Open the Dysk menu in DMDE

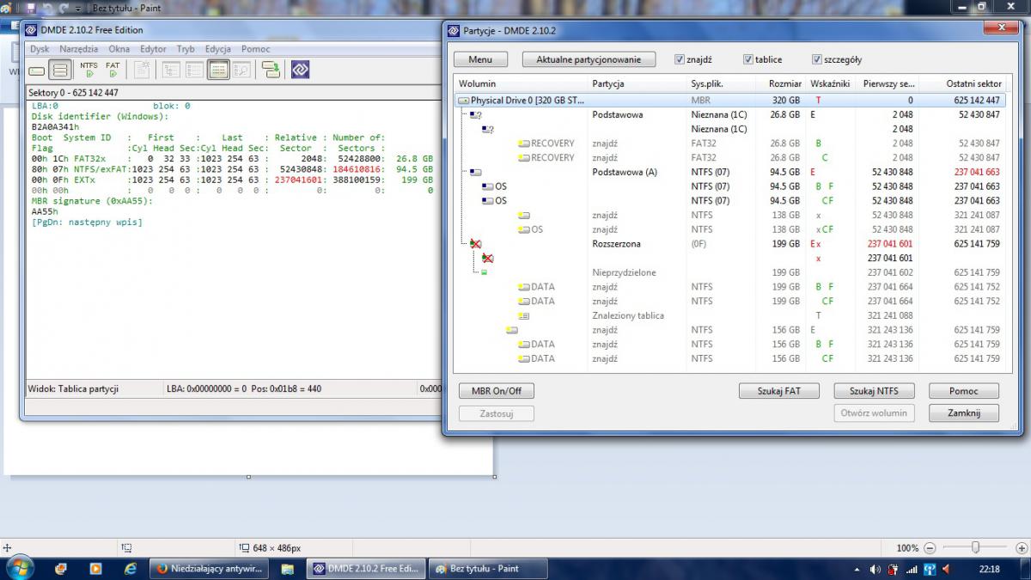pyautogui.click(x=40, y=49)
